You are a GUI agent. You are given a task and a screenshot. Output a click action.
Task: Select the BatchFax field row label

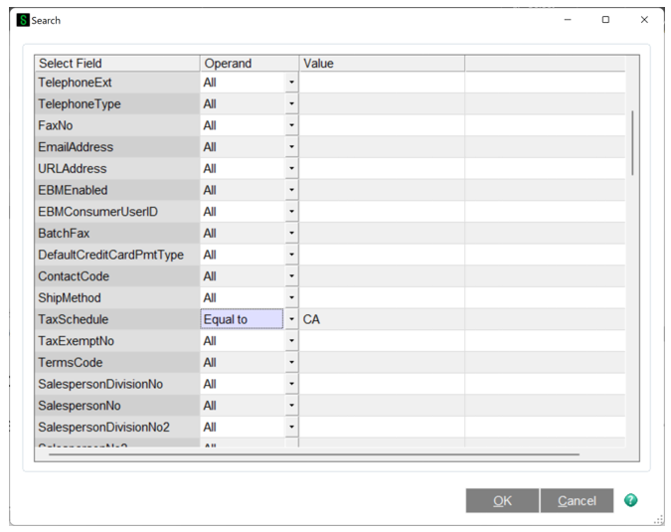pyautogui.click(x=117, y=233)
